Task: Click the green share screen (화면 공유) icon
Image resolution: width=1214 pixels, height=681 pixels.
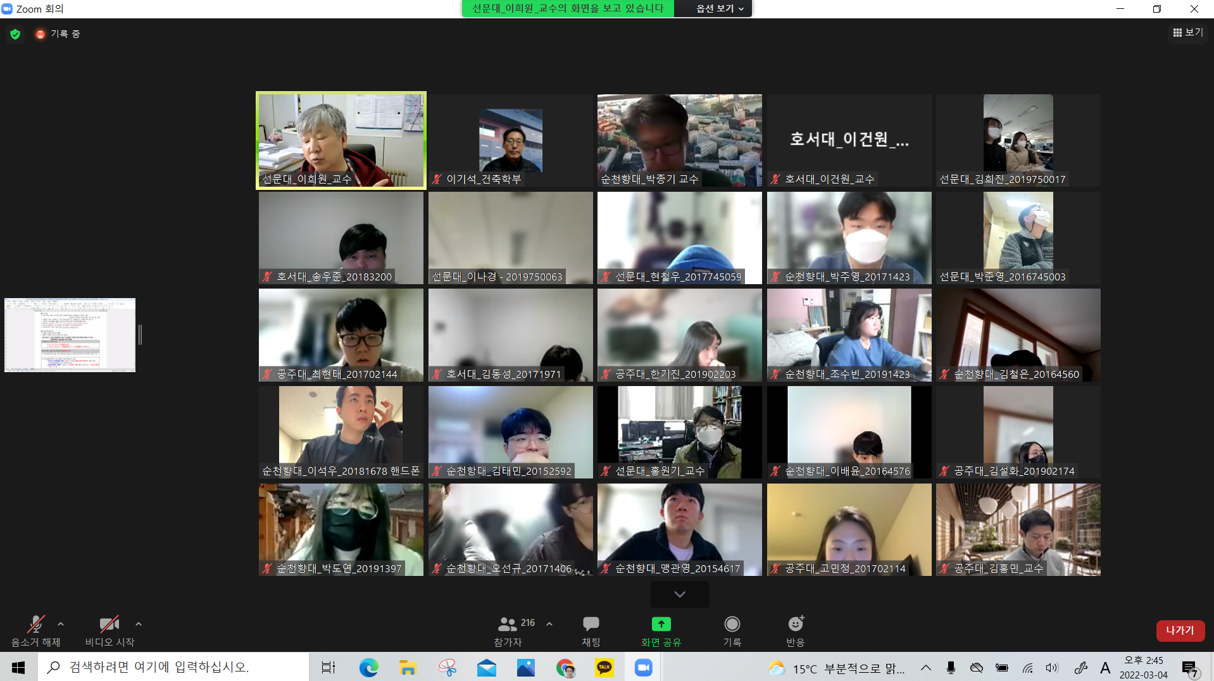Action: tap(661, 625)
